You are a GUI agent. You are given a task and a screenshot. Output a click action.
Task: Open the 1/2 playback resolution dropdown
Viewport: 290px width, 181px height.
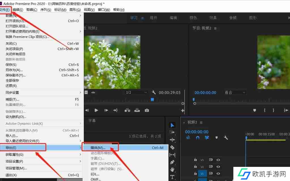137,92
